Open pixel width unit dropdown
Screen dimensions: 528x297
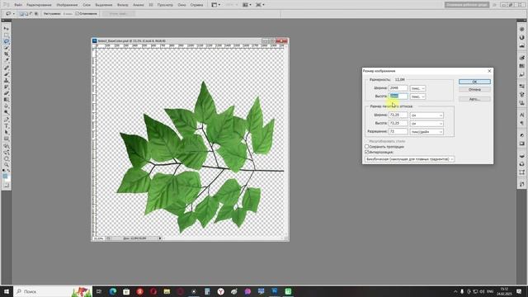417,88
